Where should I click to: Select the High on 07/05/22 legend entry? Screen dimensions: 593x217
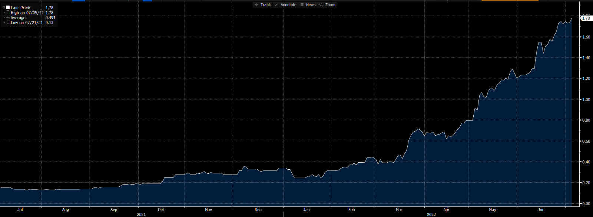pyautogui.click(x=27, y=13)
